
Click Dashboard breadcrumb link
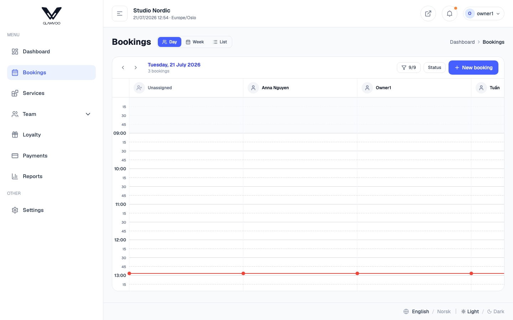click(462, 42)
